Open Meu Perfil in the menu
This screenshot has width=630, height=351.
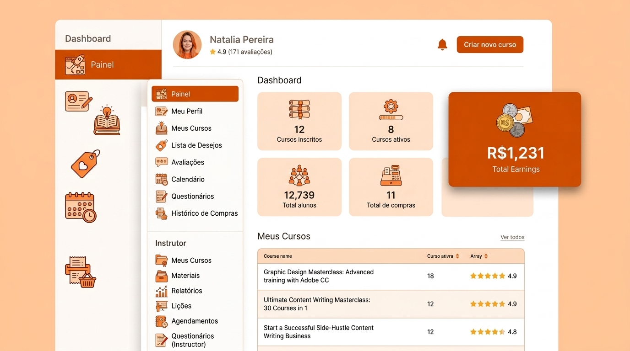coord(186,111)
